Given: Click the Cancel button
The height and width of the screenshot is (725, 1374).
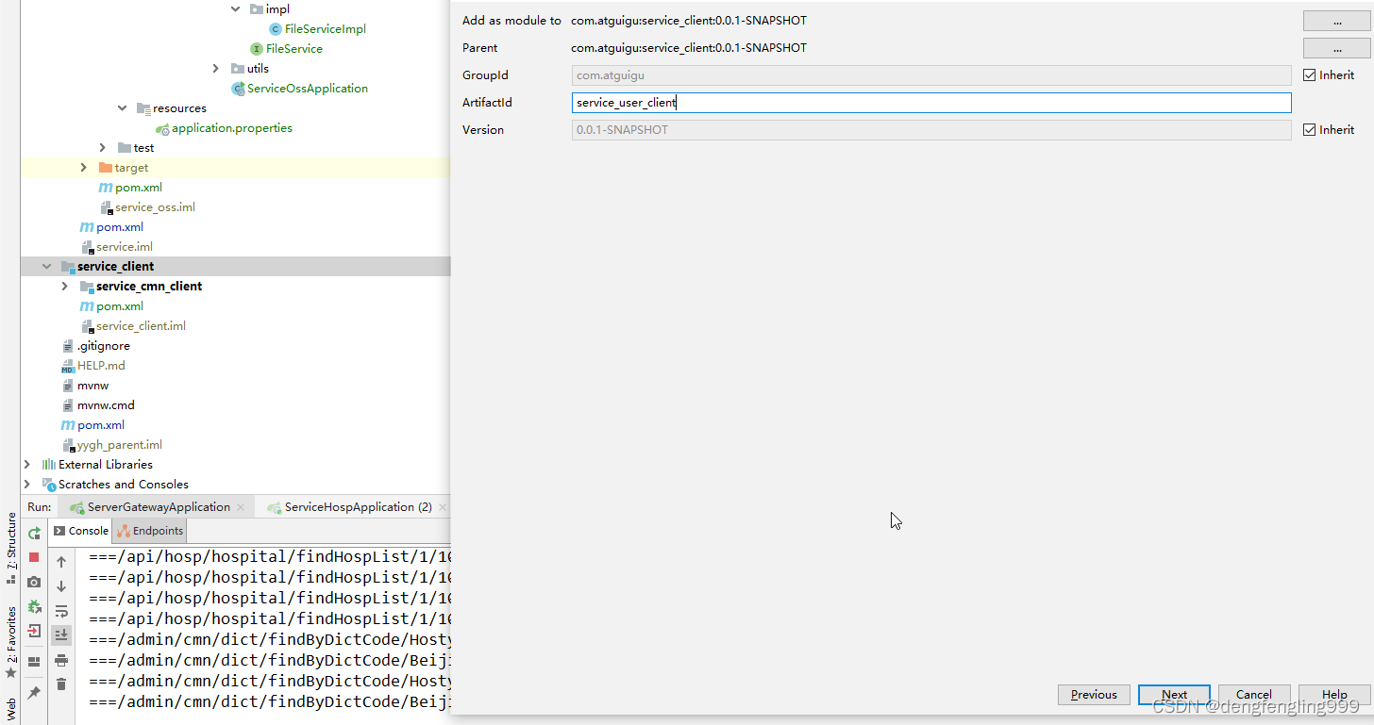Looking at the screenshot, I should pyautogui.click(x=1254, y=695).
